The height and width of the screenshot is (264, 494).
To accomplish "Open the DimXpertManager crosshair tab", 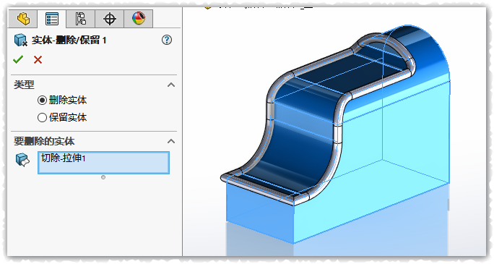I will tap(109, 19).
